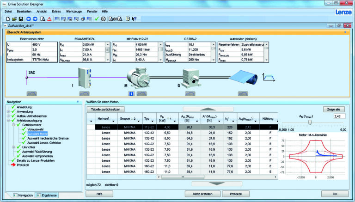355x202 pixels.
Task: Open the Werkzeuge menu
Action: pos(74,11)
